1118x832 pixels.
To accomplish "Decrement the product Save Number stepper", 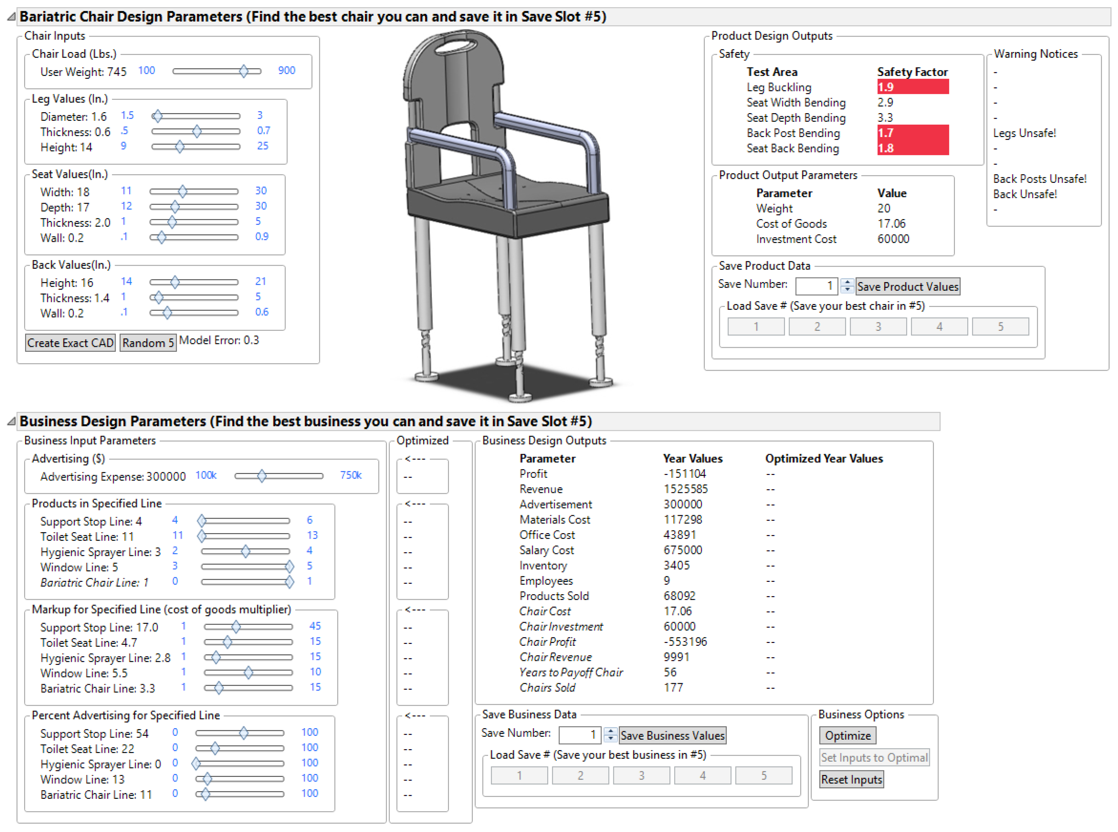I will (848, 290).
